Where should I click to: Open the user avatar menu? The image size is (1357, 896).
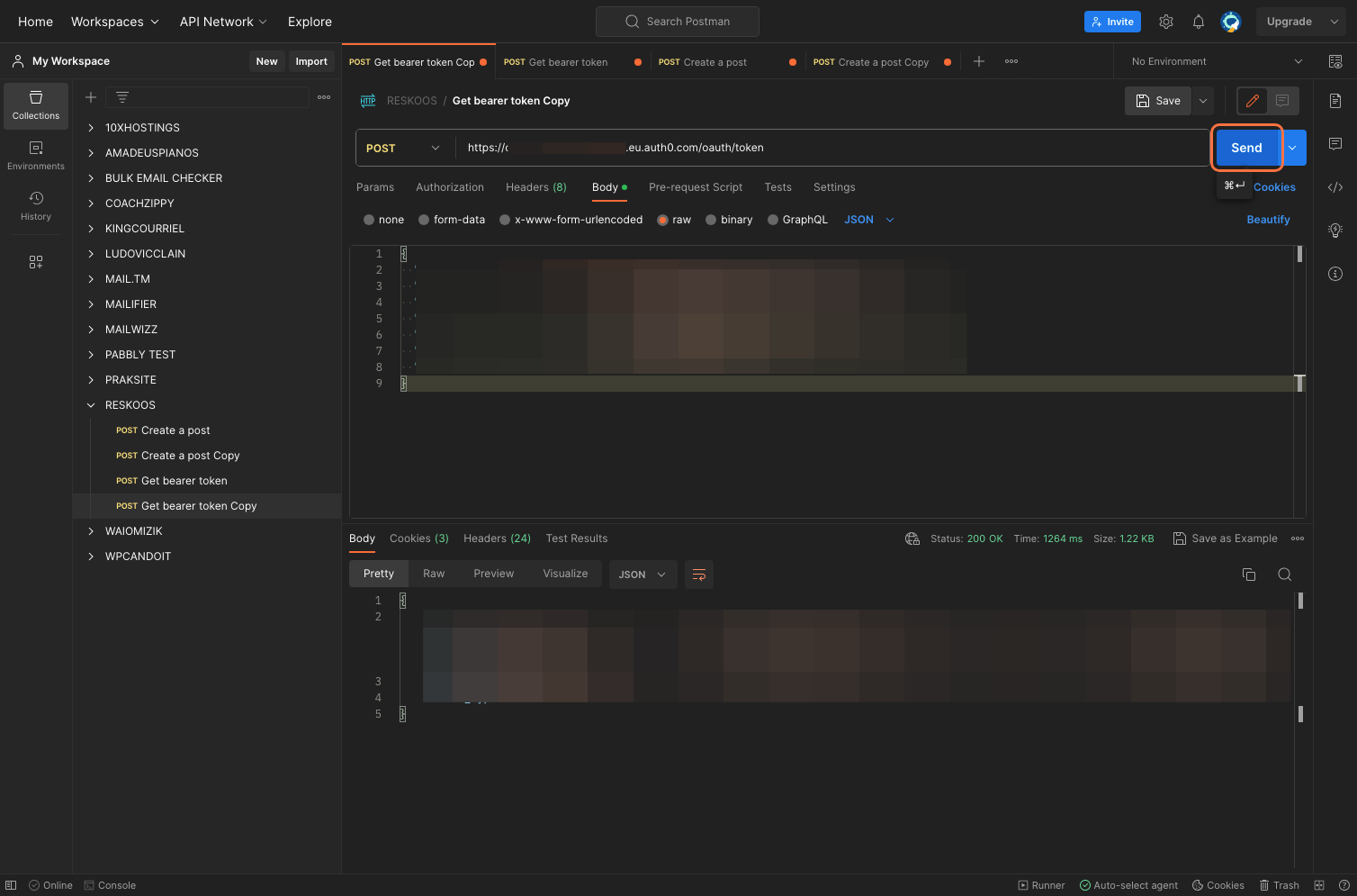(x=1231, y=22)
